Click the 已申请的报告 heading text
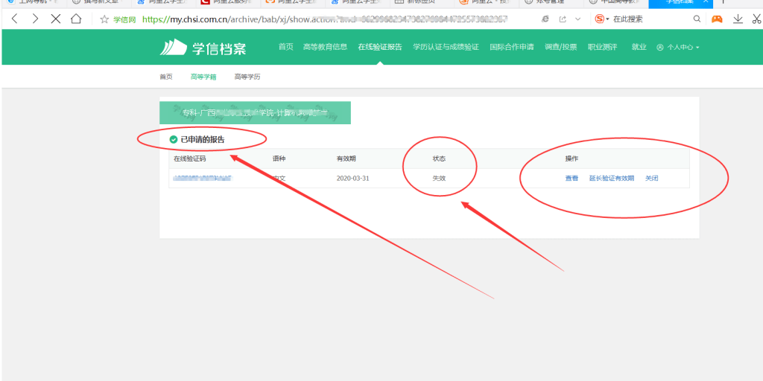Viewport: 763px width, 381px height. click(x=203, y=139)
